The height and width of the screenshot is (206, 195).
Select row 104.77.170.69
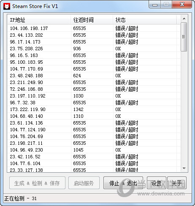tap(94, 69)
